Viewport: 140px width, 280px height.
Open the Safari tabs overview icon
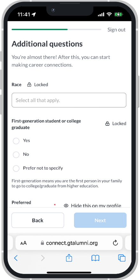click(122, 258)
